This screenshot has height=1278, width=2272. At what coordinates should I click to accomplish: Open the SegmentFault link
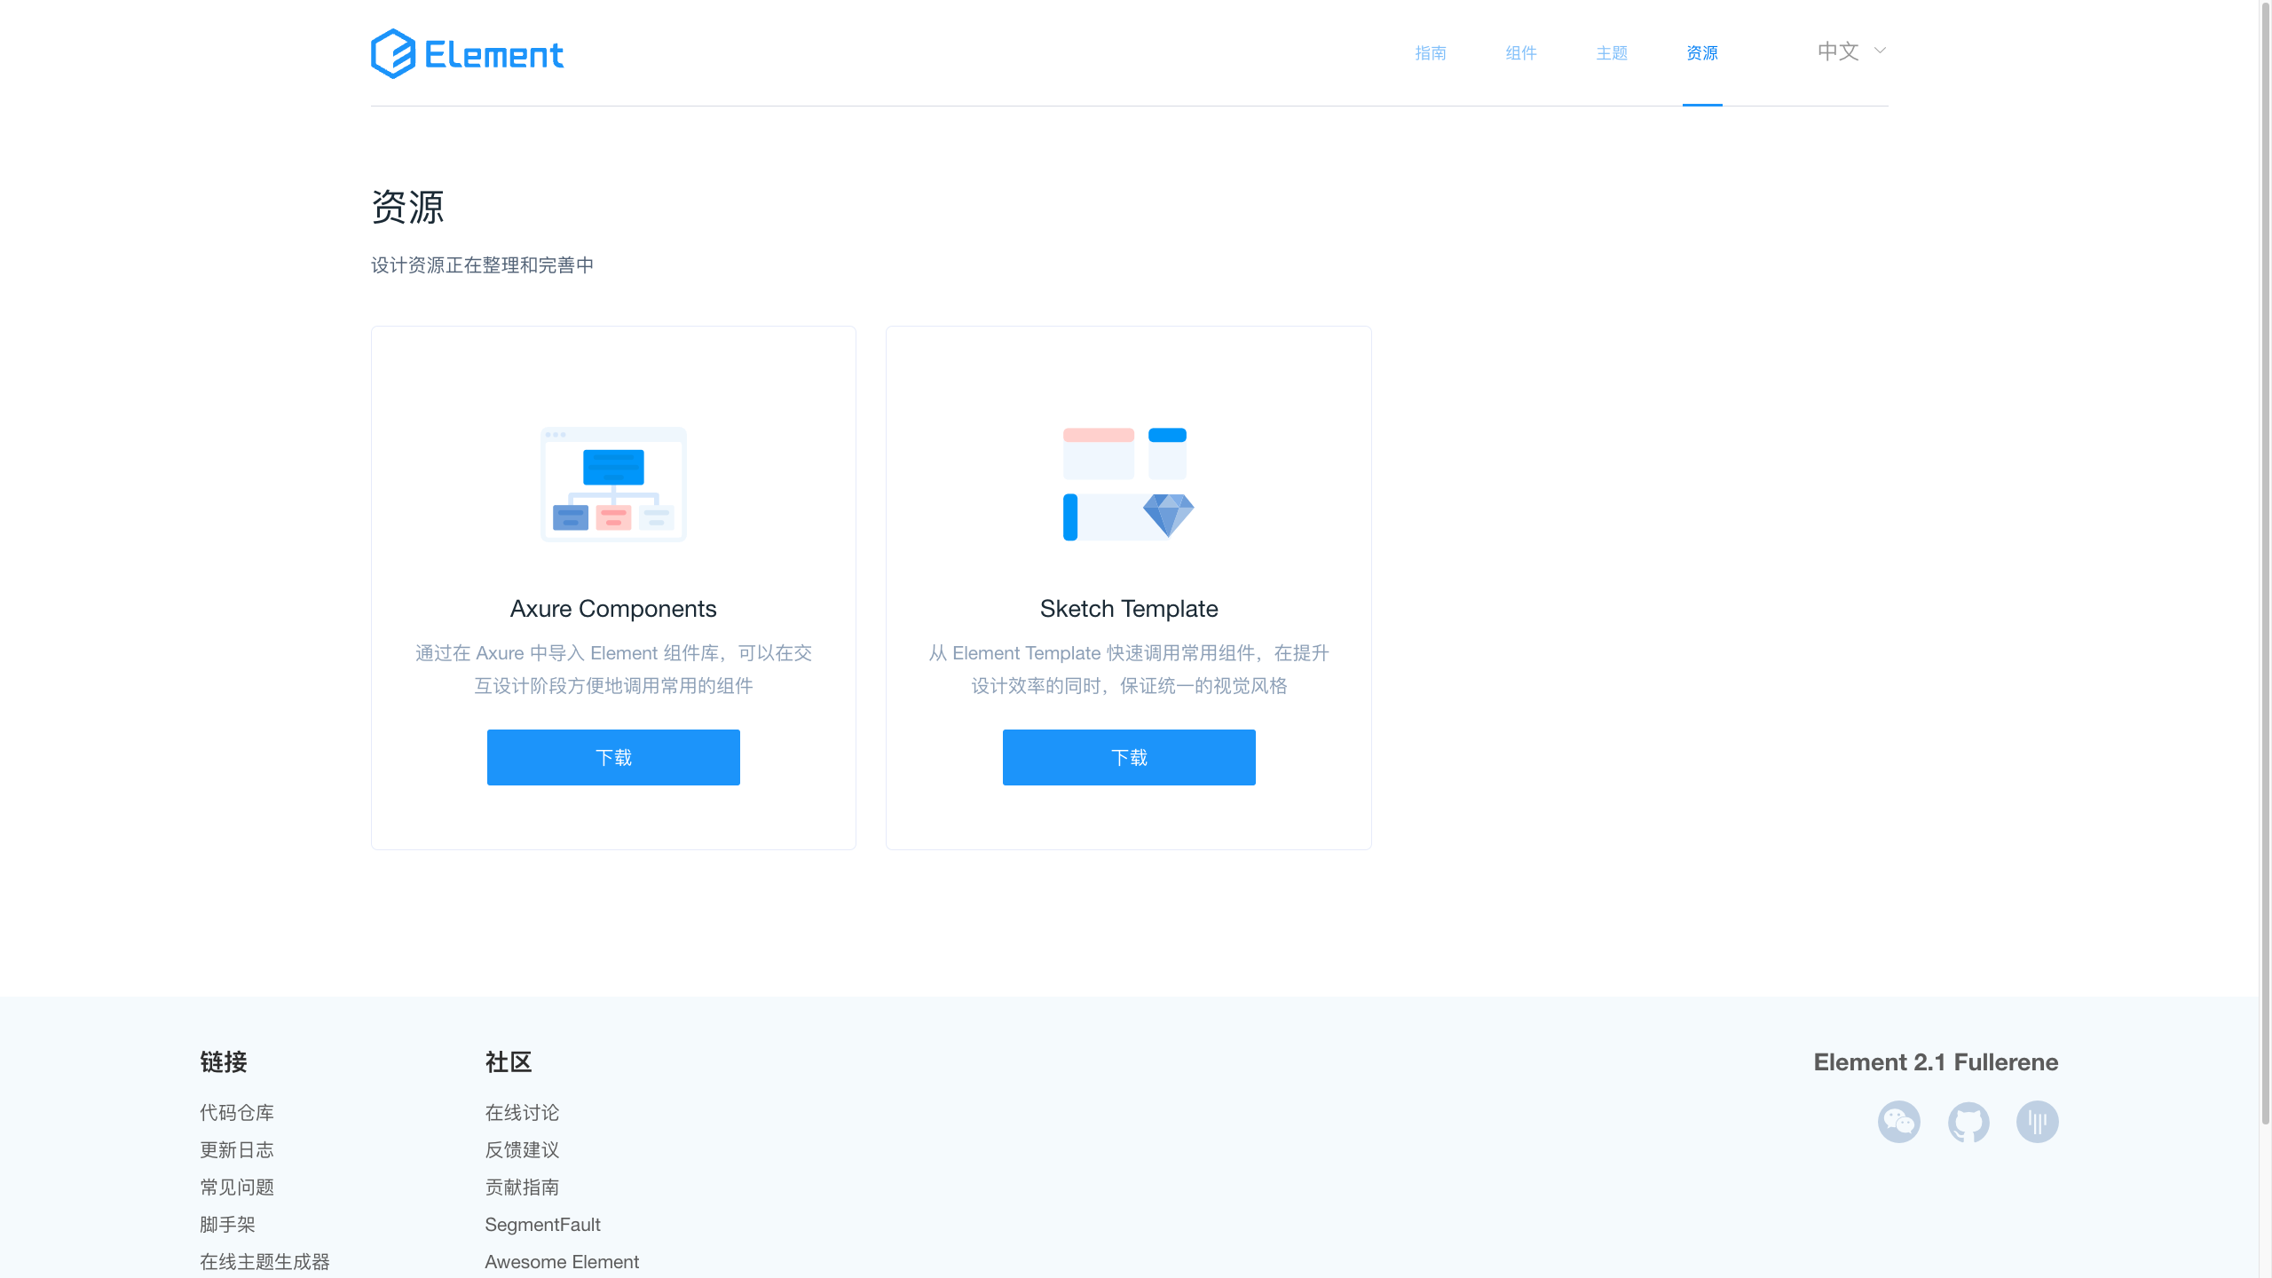pyautogui.click(x=542, y=1225)
